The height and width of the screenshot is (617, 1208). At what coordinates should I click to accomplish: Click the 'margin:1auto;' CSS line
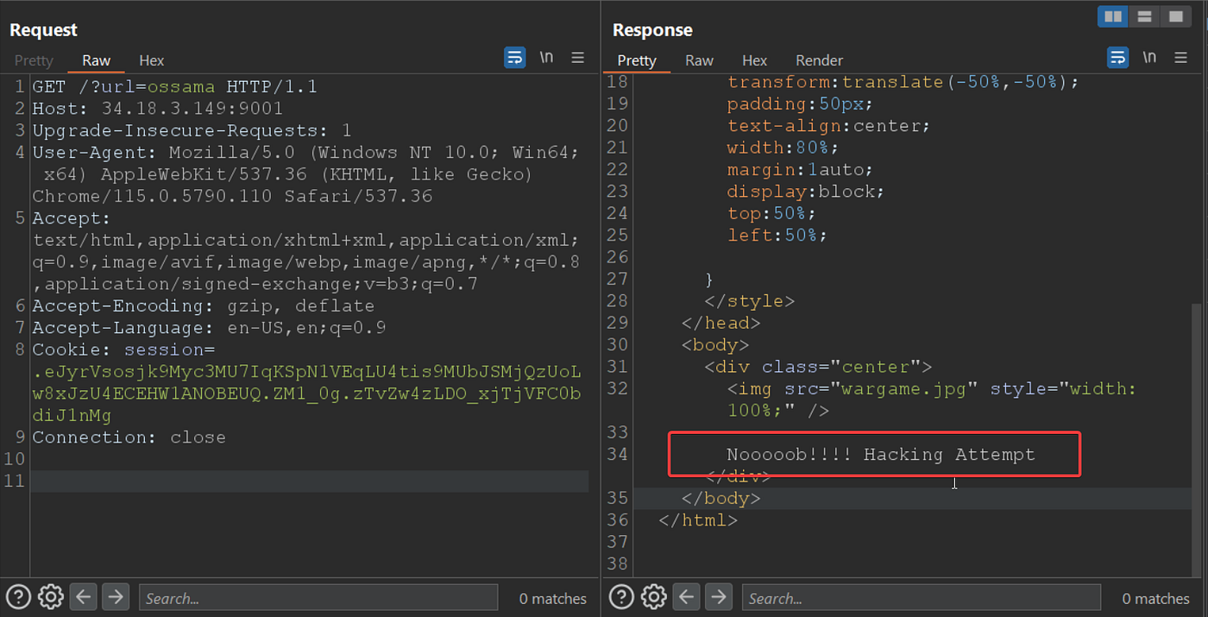(800, 170)
